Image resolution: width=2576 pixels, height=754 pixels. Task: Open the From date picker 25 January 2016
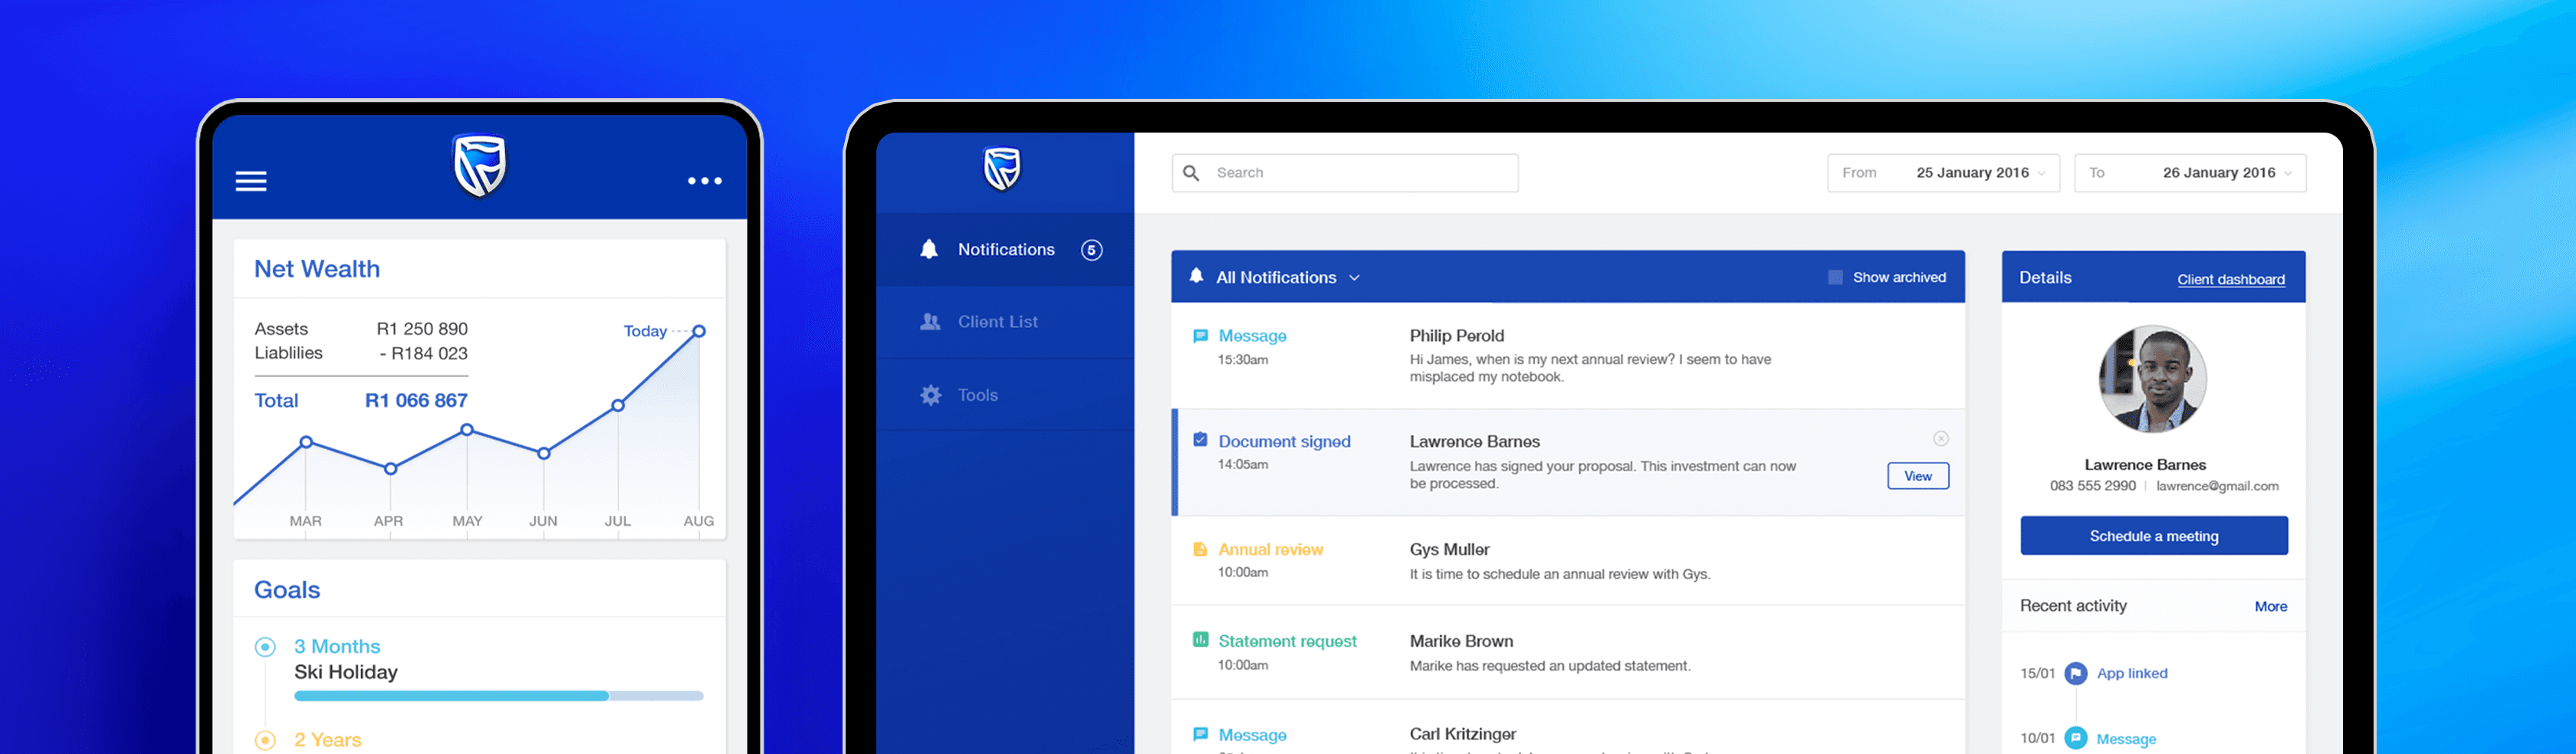pos(1943,173)
